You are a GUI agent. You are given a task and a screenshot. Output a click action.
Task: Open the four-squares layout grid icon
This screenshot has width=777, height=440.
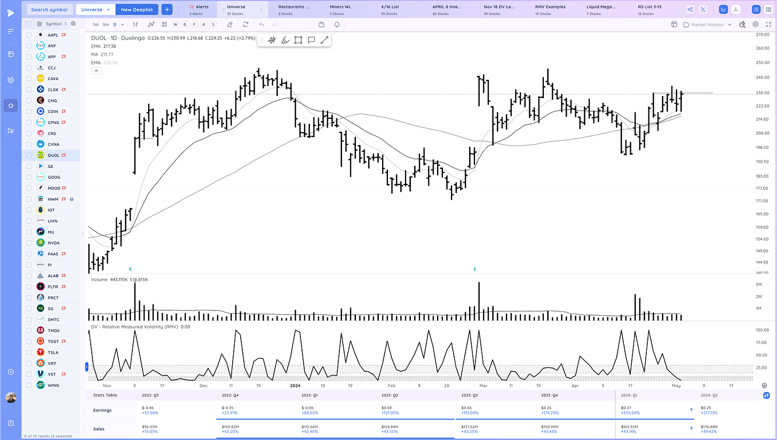[x=164, y=25]
